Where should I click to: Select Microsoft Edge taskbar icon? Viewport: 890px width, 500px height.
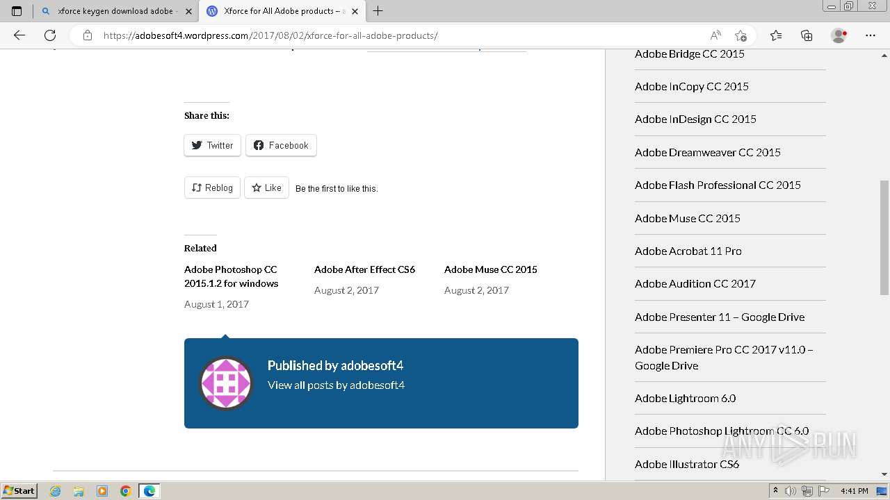[x=149, y=491]
